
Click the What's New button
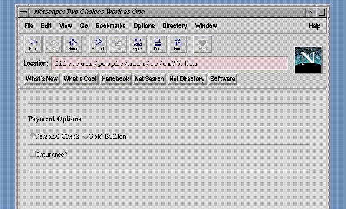(42, 79)
